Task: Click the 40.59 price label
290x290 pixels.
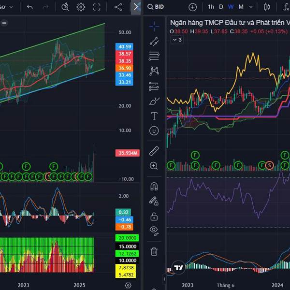Action: 124,46
